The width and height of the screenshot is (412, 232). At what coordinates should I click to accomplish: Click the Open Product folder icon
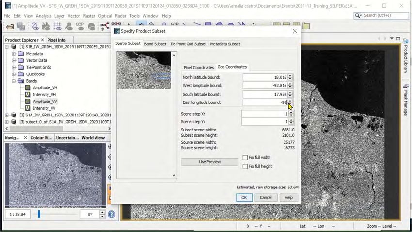tap(9, 26)
